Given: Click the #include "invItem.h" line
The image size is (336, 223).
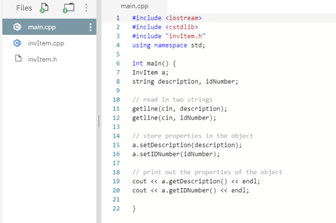Looking at the screenshot, I should tap(169, 36).
